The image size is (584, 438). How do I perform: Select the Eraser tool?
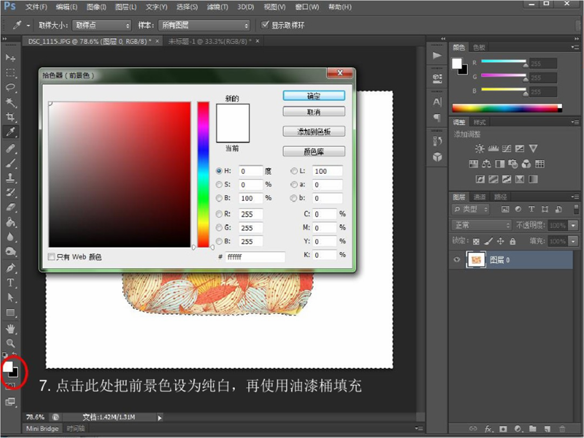pyautogui.click(x=10, y=207)
